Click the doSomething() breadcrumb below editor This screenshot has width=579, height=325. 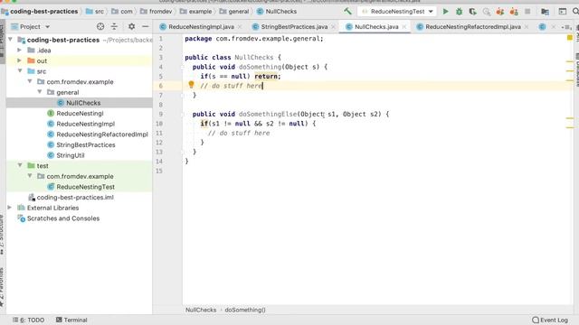click(x=245, y=310)
